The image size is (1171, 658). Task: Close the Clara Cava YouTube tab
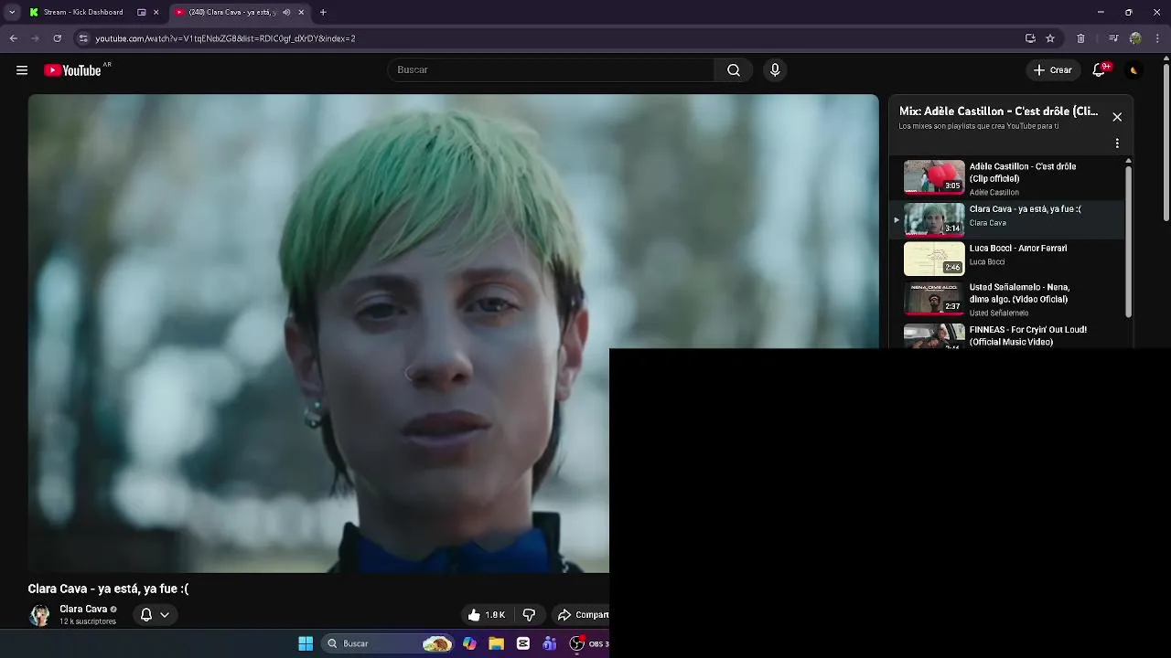(301, 12)
